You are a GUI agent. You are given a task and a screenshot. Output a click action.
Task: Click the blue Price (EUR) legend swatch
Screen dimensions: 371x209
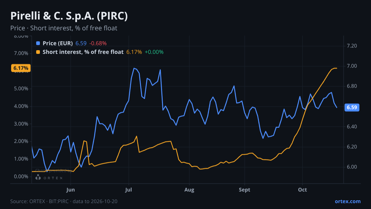coord(38,43)
